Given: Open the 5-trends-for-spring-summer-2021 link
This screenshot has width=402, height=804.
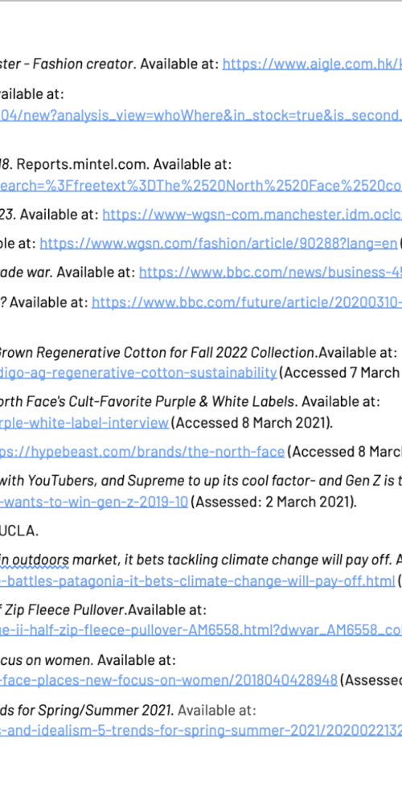Looking at the screenshot, I should click(x=201, y=731).
